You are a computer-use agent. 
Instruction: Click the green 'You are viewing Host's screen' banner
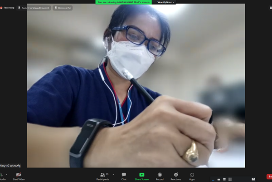pyautogui.click(x=123, y=2)
